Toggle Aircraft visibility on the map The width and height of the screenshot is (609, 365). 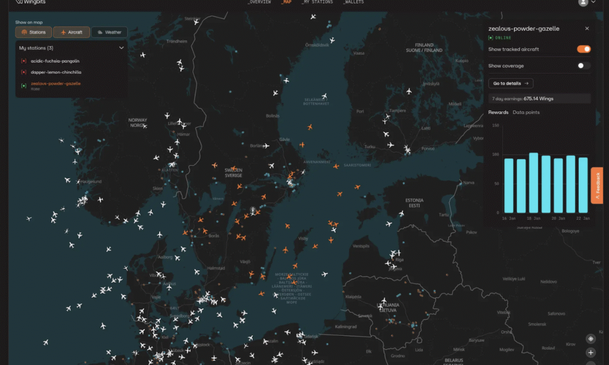(x=71, y=32)
